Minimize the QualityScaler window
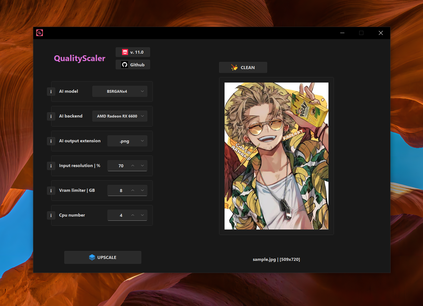Screen dimensions: 423x306 point(342,33)
